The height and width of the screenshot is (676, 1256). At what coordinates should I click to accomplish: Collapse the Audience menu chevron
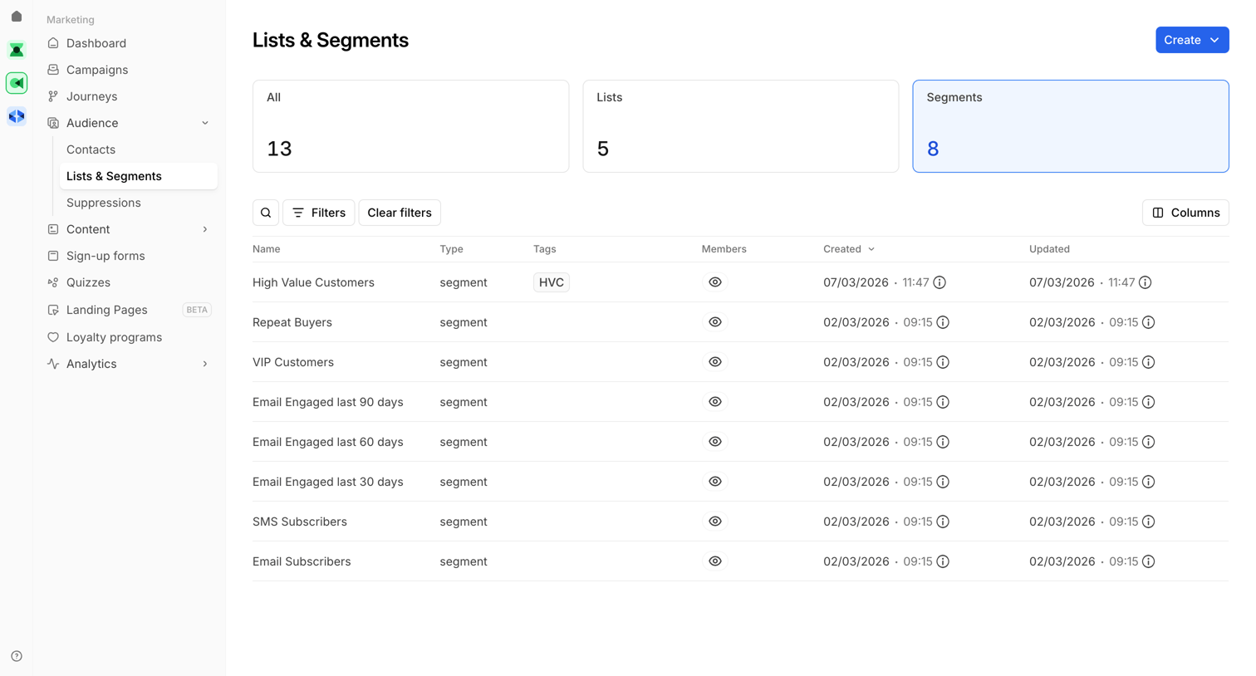(x=205, y=123)
